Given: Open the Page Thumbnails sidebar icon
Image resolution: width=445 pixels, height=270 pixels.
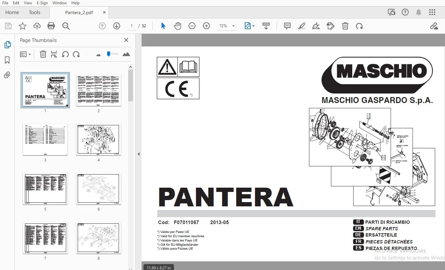Looking at the screenshot, I should [x=7, y=45].
